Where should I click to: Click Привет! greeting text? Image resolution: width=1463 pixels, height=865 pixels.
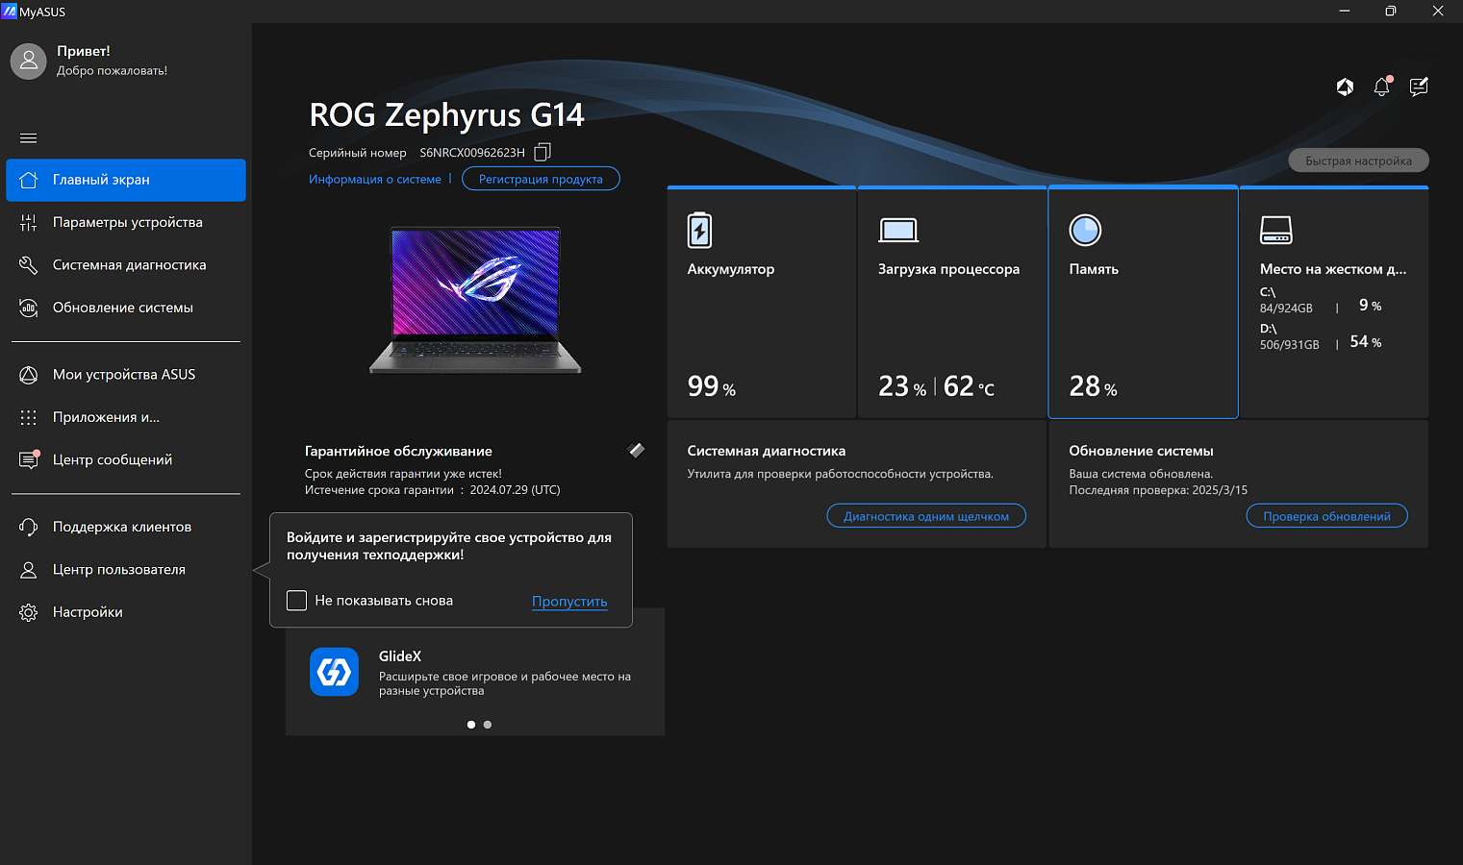pos(84,51)
